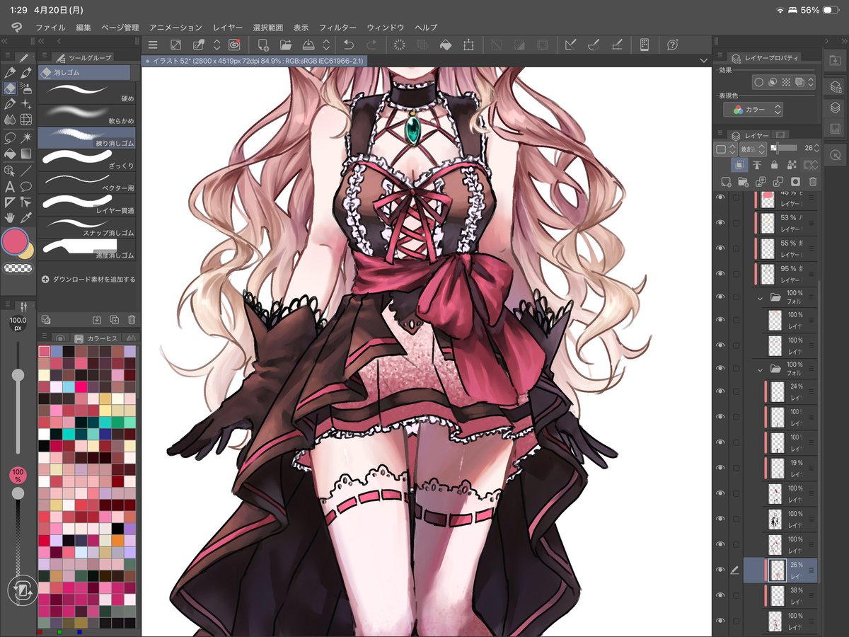Viewport: 849px width, 637px height.
Task: Click the Undo arrow in the top toolbar
Action: pyautogui.click(x=347, y=44)
